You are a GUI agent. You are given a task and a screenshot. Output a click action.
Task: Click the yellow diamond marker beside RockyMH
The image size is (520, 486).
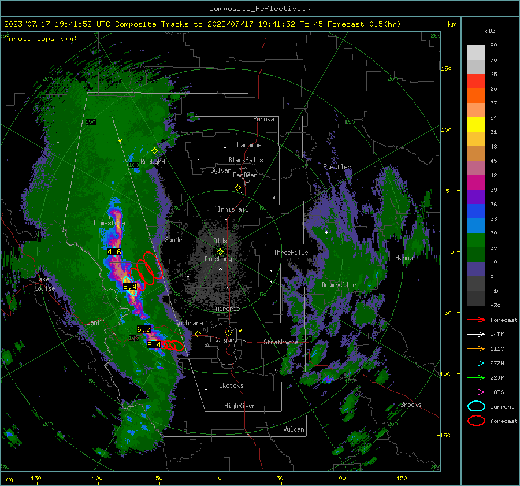[x=154, y=151]
